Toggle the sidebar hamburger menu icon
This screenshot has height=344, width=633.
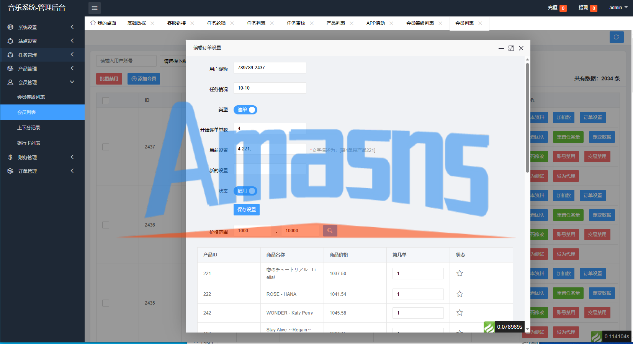pyautogui.click(x=95, y=8)
